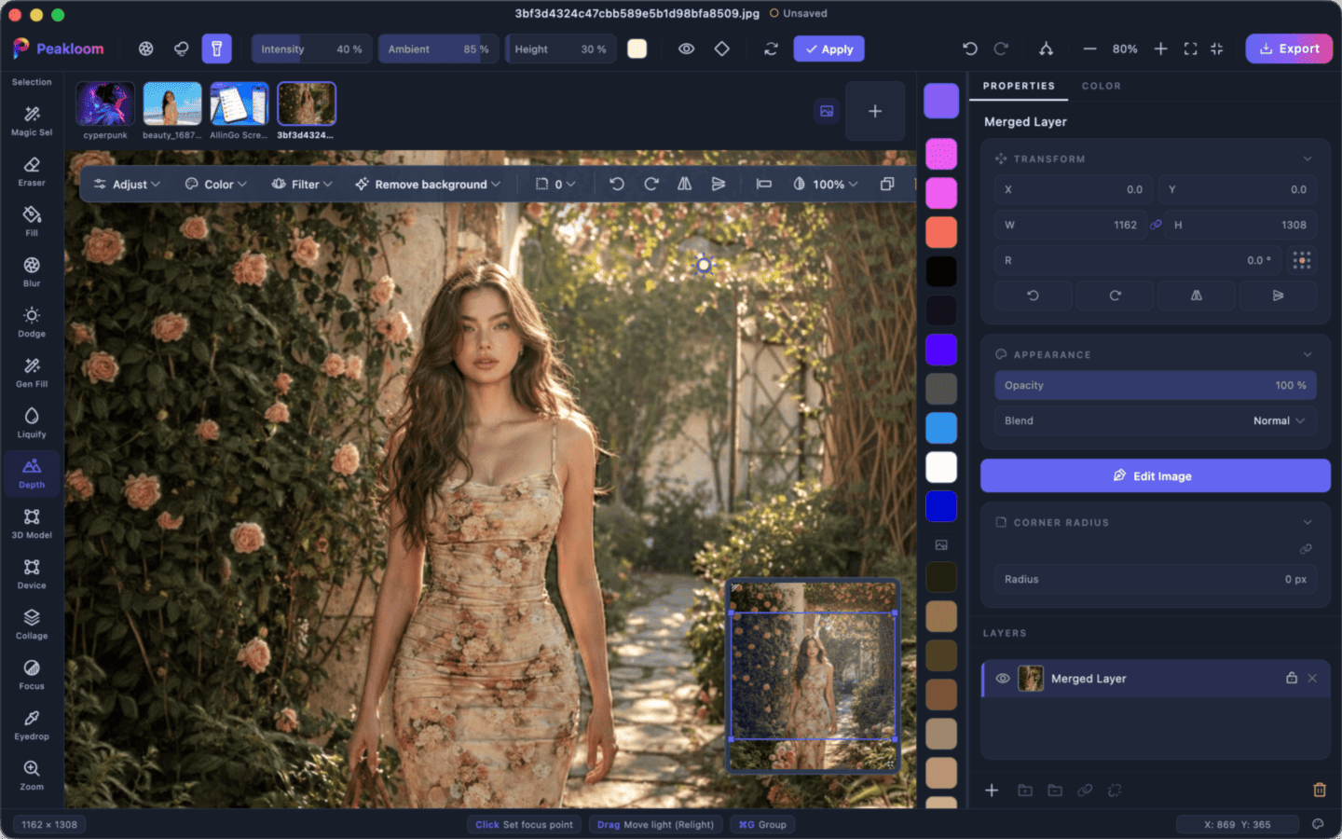1342x839 pixels.
Task: Click the Apply button
Action: point(828,48)
